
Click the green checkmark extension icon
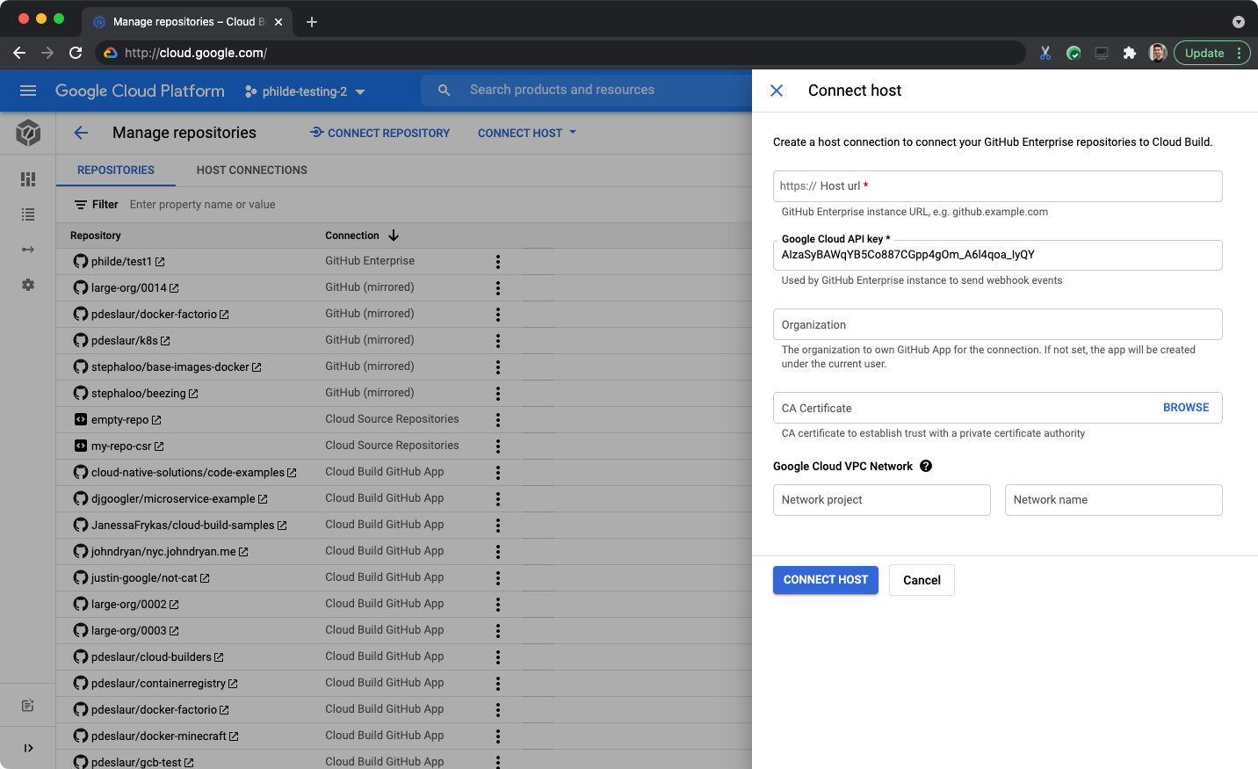(x=1074, y=53)
